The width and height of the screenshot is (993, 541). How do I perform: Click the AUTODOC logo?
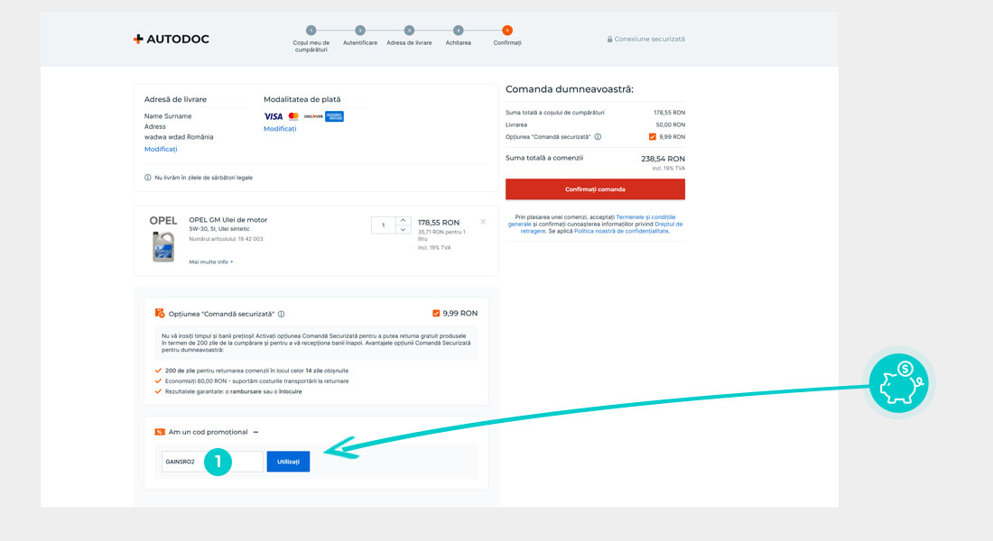pos(171,39)
